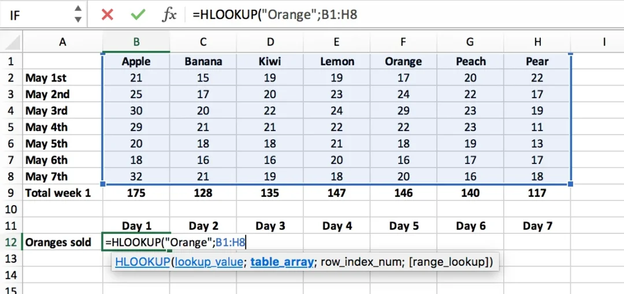Click the Day 5 cell
This screenshot has height=294, width=624.
click(x=403, y=226)
